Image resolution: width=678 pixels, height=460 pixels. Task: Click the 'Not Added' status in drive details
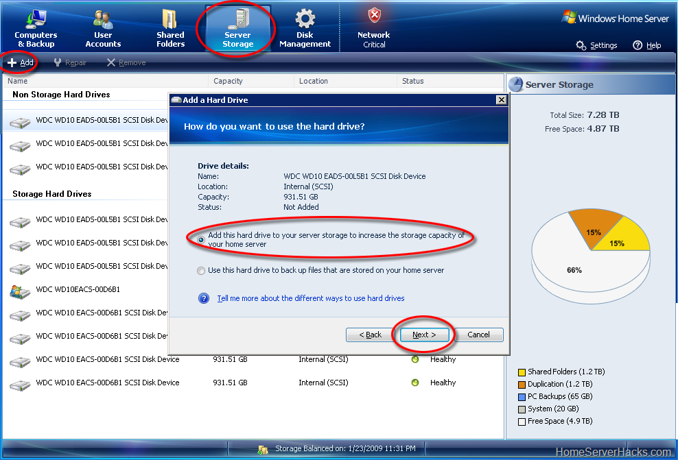coord(301,207)
